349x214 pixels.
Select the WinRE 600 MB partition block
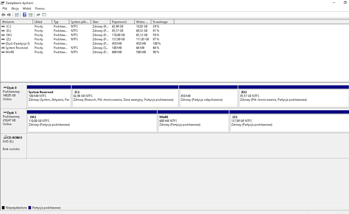(193, 121)
